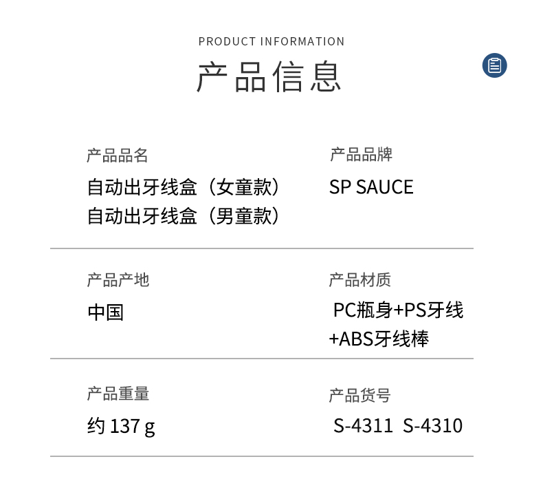
Task: Select the 产品重量 label
Action: pos(118,394)
